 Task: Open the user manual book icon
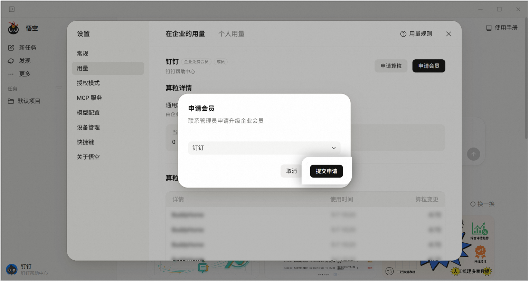tap(489, 28)
